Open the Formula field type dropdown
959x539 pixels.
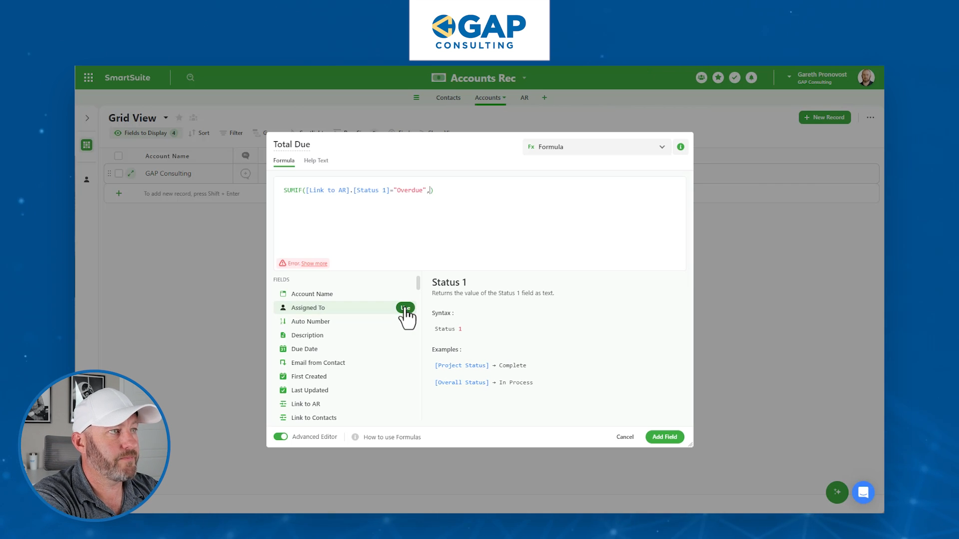click(x=597, y=147)
